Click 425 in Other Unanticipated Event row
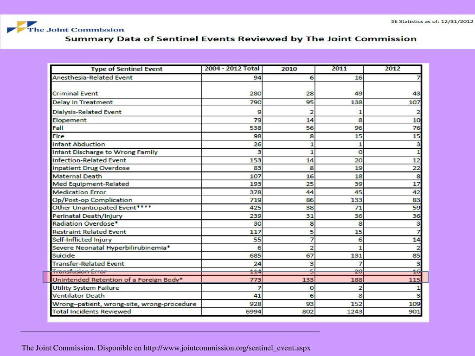Screen dimensions: 475x356 tap(256, 208)
